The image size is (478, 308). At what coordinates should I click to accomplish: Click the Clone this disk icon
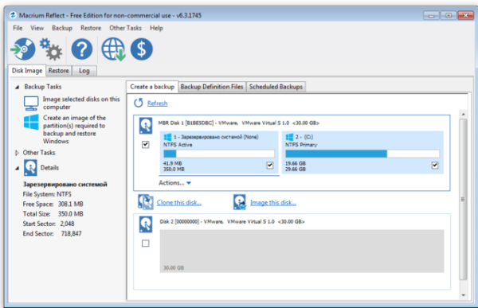(146, 202)
